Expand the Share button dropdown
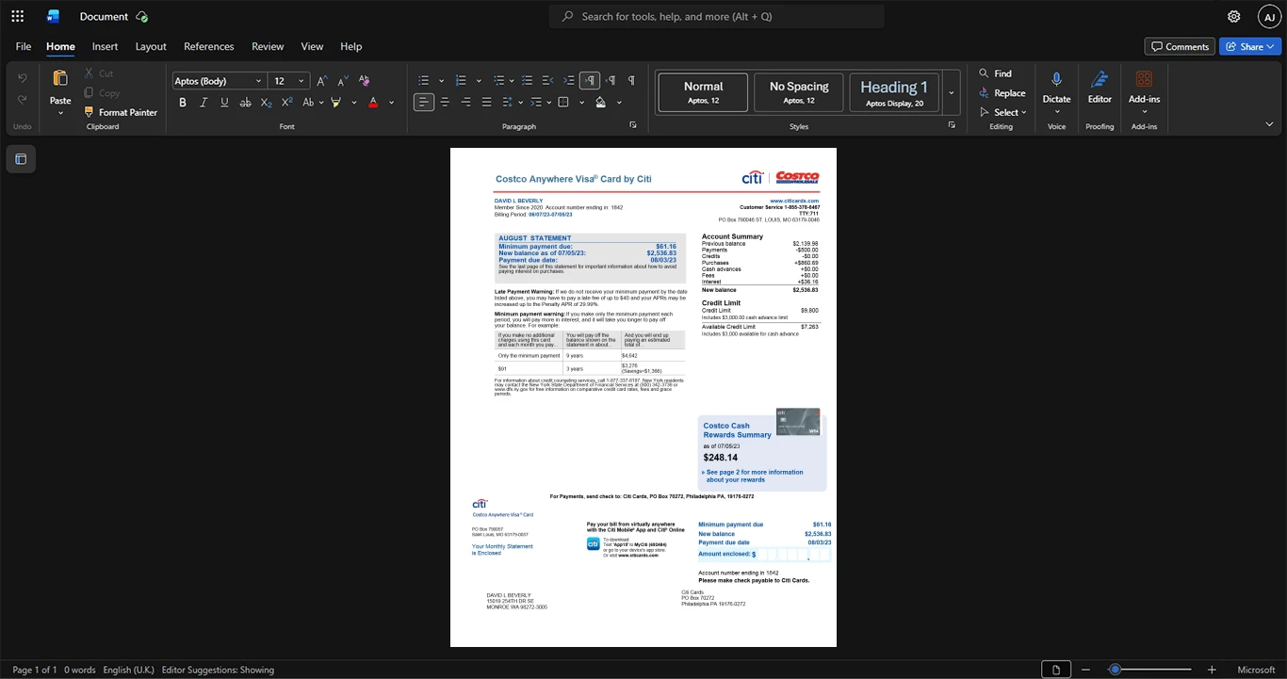 (1270, 46)
